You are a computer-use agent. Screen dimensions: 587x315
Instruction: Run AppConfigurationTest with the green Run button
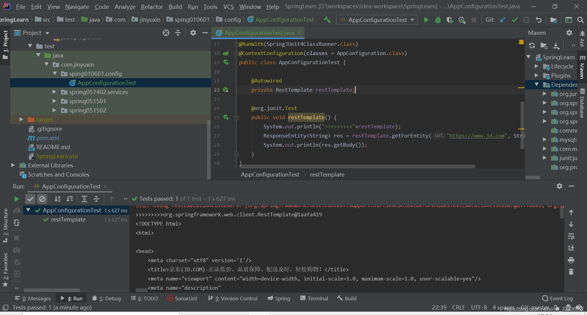[x=426, y=20]
